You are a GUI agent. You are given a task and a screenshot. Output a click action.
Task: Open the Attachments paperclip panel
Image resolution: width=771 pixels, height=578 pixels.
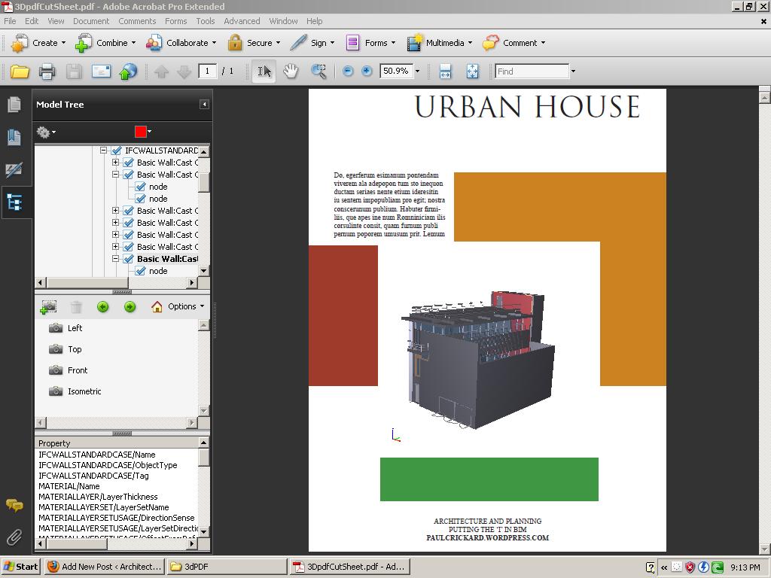point(14,537)
